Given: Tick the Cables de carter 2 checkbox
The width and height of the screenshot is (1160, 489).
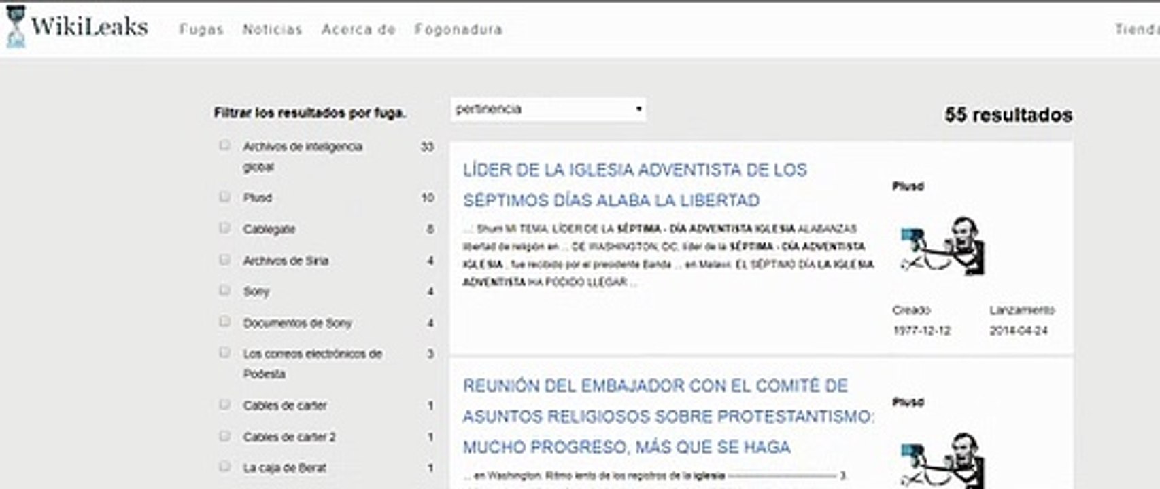Looking at the screenshot, I should (224, 436).
